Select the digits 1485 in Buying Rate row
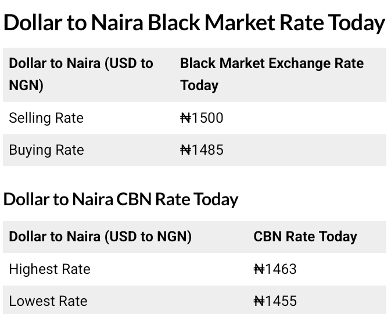The height and width of the screenshot is (314, 391). click(207, 150)
